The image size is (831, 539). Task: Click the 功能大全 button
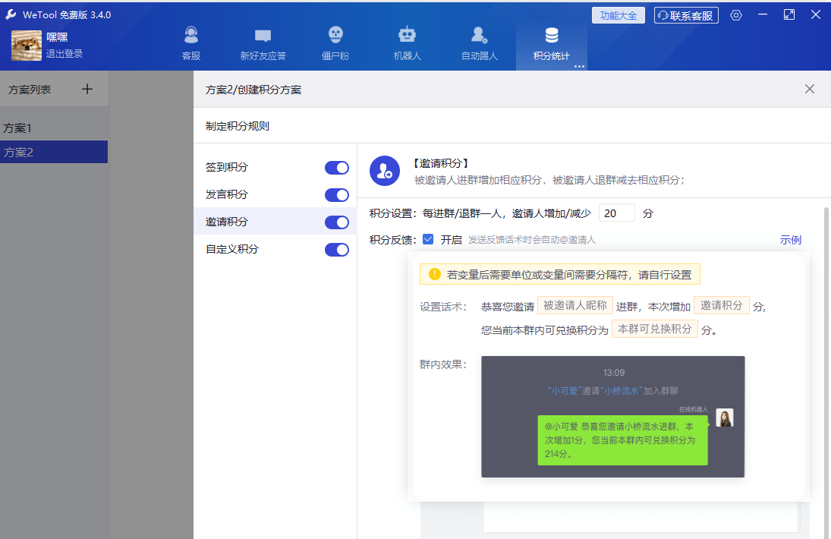tap(618, 15)
